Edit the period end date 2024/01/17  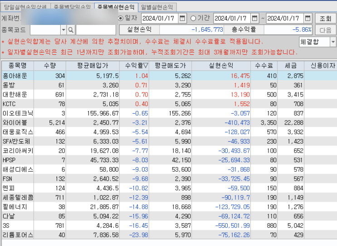point(285,18)
